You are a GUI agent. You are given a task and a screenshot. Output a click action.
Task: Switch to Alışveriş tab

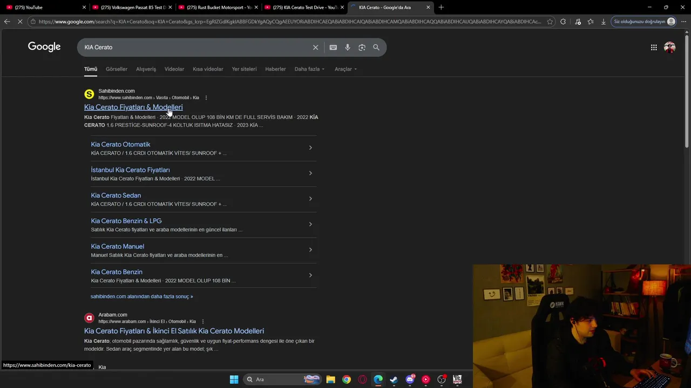146,69
